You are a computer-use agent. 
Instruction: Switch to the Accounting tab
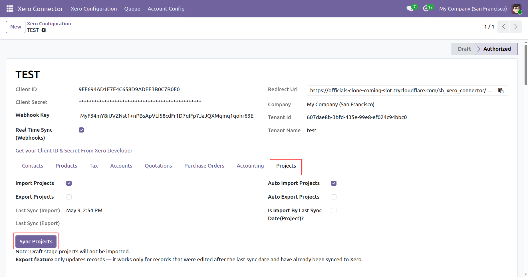[x=250, y=166]
